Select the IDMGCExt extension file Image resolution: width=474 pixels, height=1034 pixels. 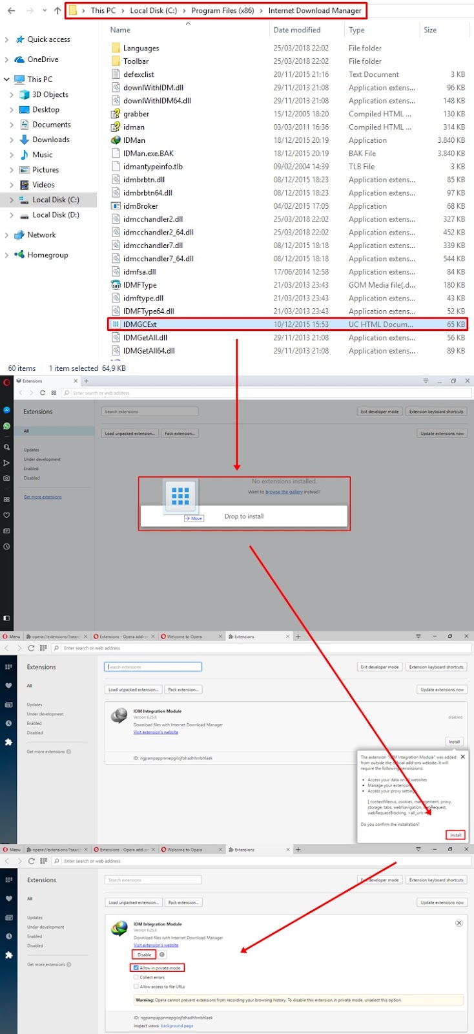pyautogui.click(x=287, y=324)
